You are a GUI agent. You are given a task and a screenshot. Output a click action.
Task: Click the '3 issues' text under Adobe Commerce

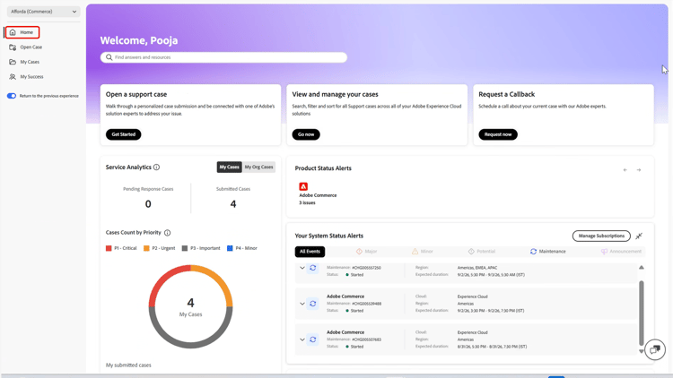(x=307, y=202)
